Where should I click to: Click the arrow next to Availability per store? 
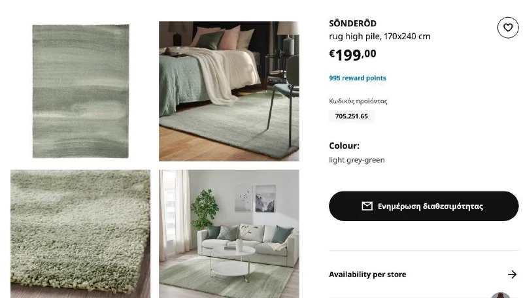(x=512, y=274)
